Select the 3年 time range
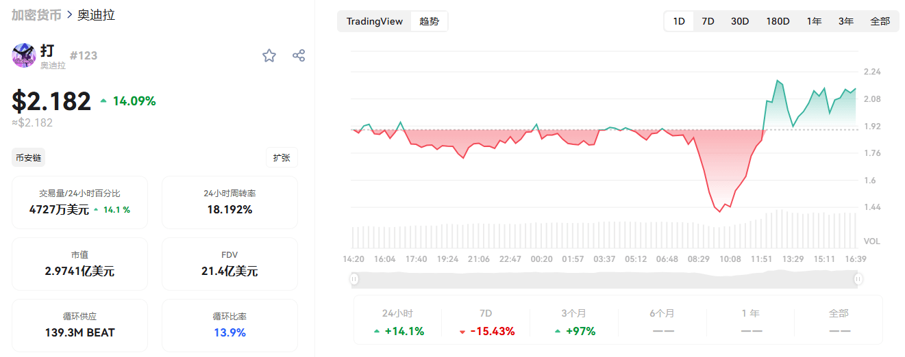This screenshot has width=905, height=357. click(x=846, y=21)
